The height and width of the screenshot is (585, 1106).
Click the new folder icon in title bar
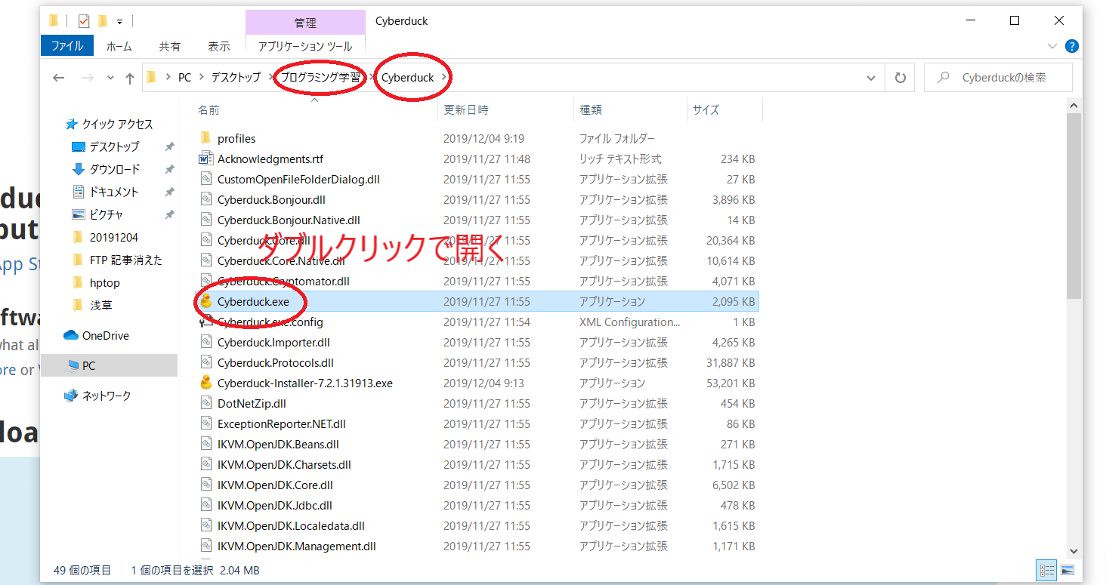[x=103, y=21]
